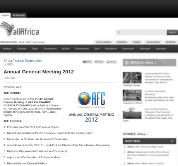
Task: Click the InFocus magnifier icon
Action: [x=127, y=63]
